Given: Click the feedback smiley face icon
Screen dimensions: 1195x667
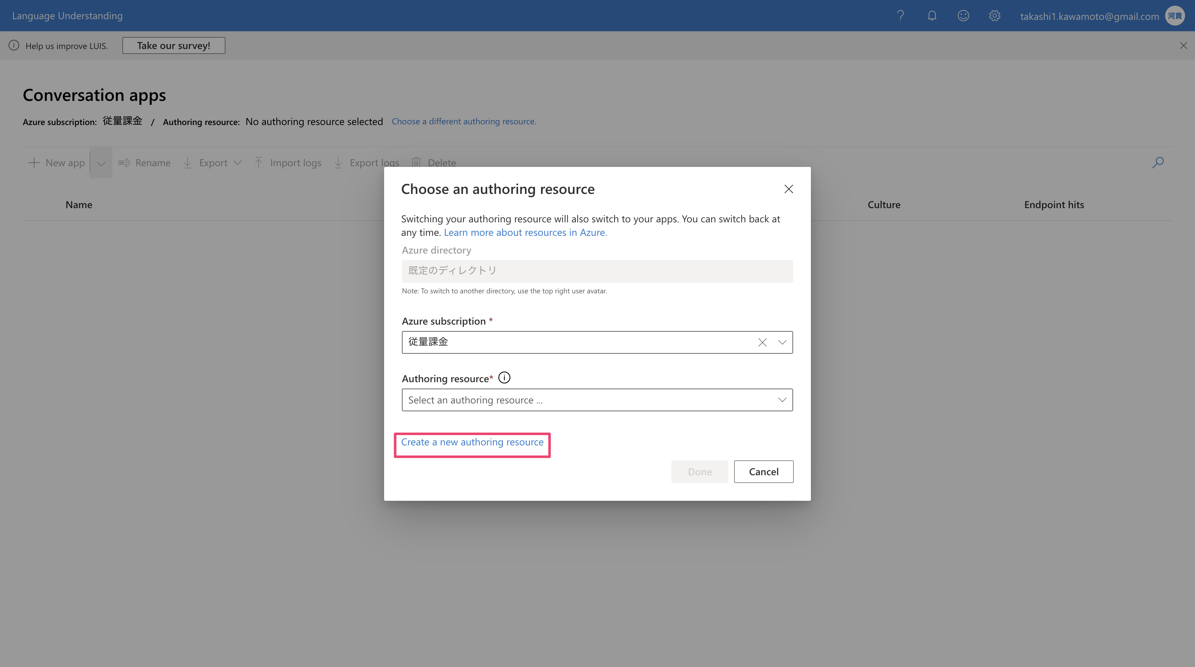Looking at the screenshot, I should click(x=963, y=16).
